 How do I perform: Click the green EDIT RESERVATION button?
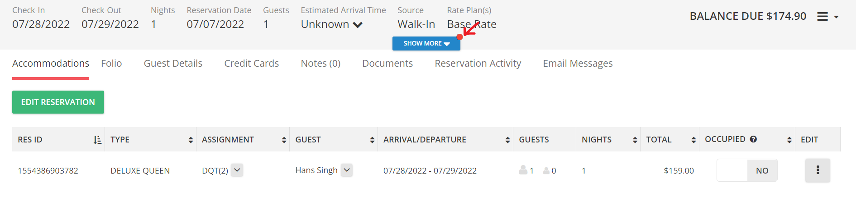[58, 102]
